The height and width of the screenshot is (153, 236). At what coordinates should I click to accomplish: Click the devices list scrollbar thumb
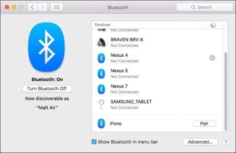pyautogui.click(x=225, y=92)
